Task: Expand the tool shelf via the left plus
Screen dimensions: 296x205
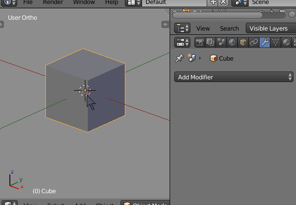Action: (1, 24)
